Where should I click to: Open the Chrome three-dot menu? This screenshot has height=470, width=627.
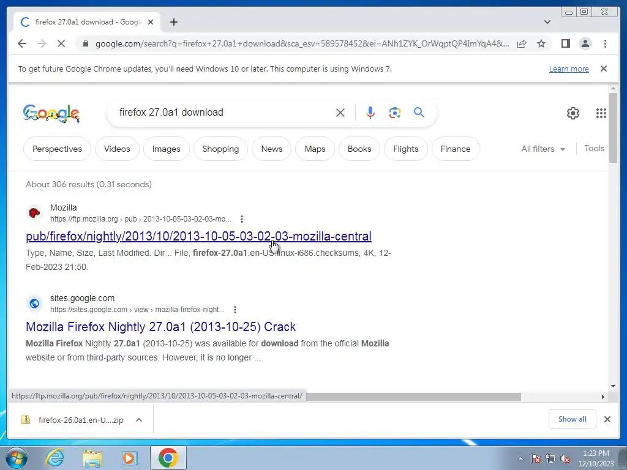[x=605, y=43]
